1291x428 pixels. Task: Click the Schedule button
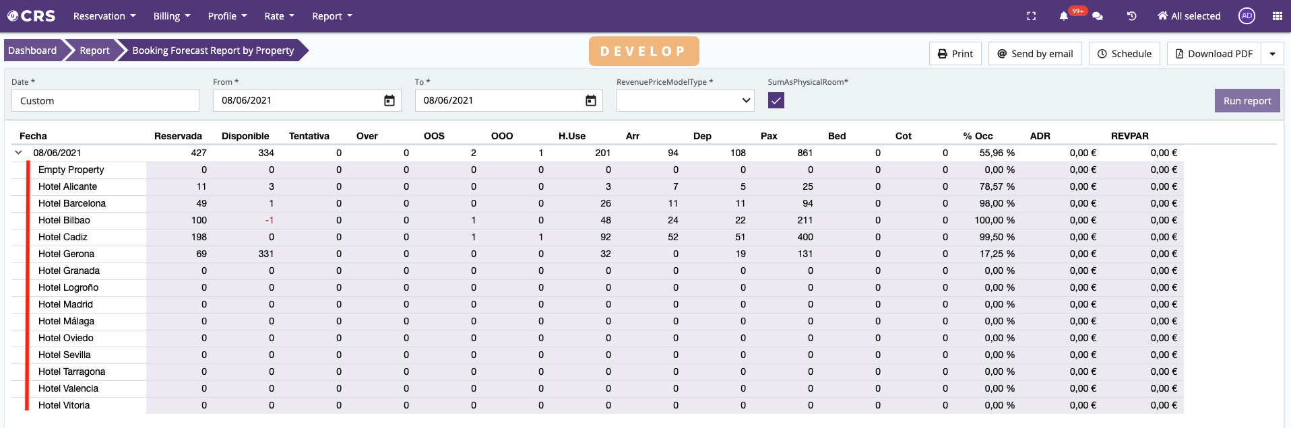coord(1124,54)
